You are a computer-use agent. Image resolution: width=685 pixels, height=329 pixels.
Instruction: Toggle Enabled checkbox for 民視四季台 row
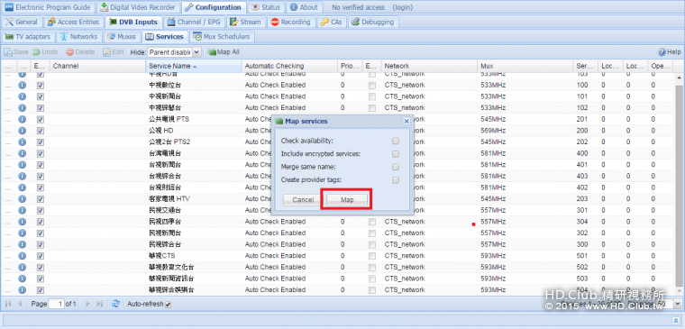pyautogui.click(x=41, y=222)
